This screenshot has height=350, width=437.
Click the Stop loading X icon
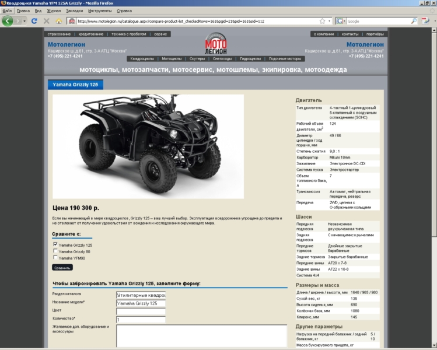(47, 21)
